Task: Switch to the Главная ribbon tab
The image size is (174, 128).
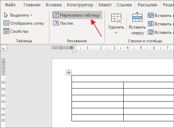Action: [32, 5]
